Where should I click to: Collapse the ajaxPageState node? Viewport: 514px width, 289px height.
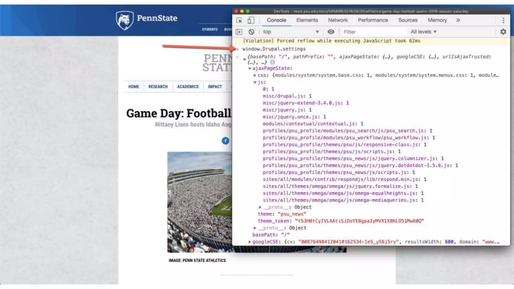[249, 68]
